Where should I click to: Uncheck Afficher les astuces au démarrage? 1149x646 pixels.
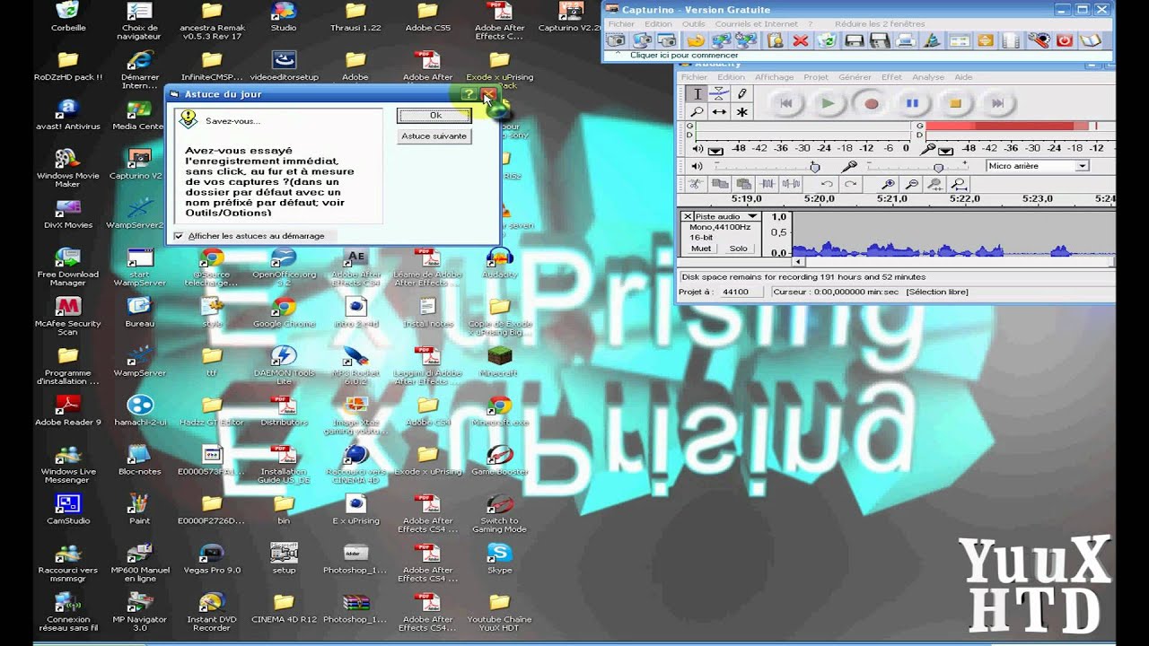coord(179,236)
